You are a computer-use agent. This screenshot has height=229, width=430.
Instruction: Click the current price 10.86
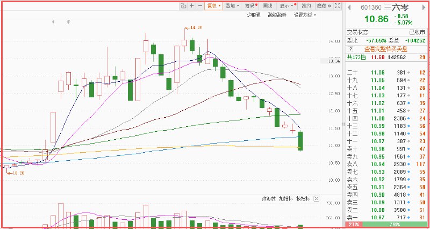click(376, 19)
